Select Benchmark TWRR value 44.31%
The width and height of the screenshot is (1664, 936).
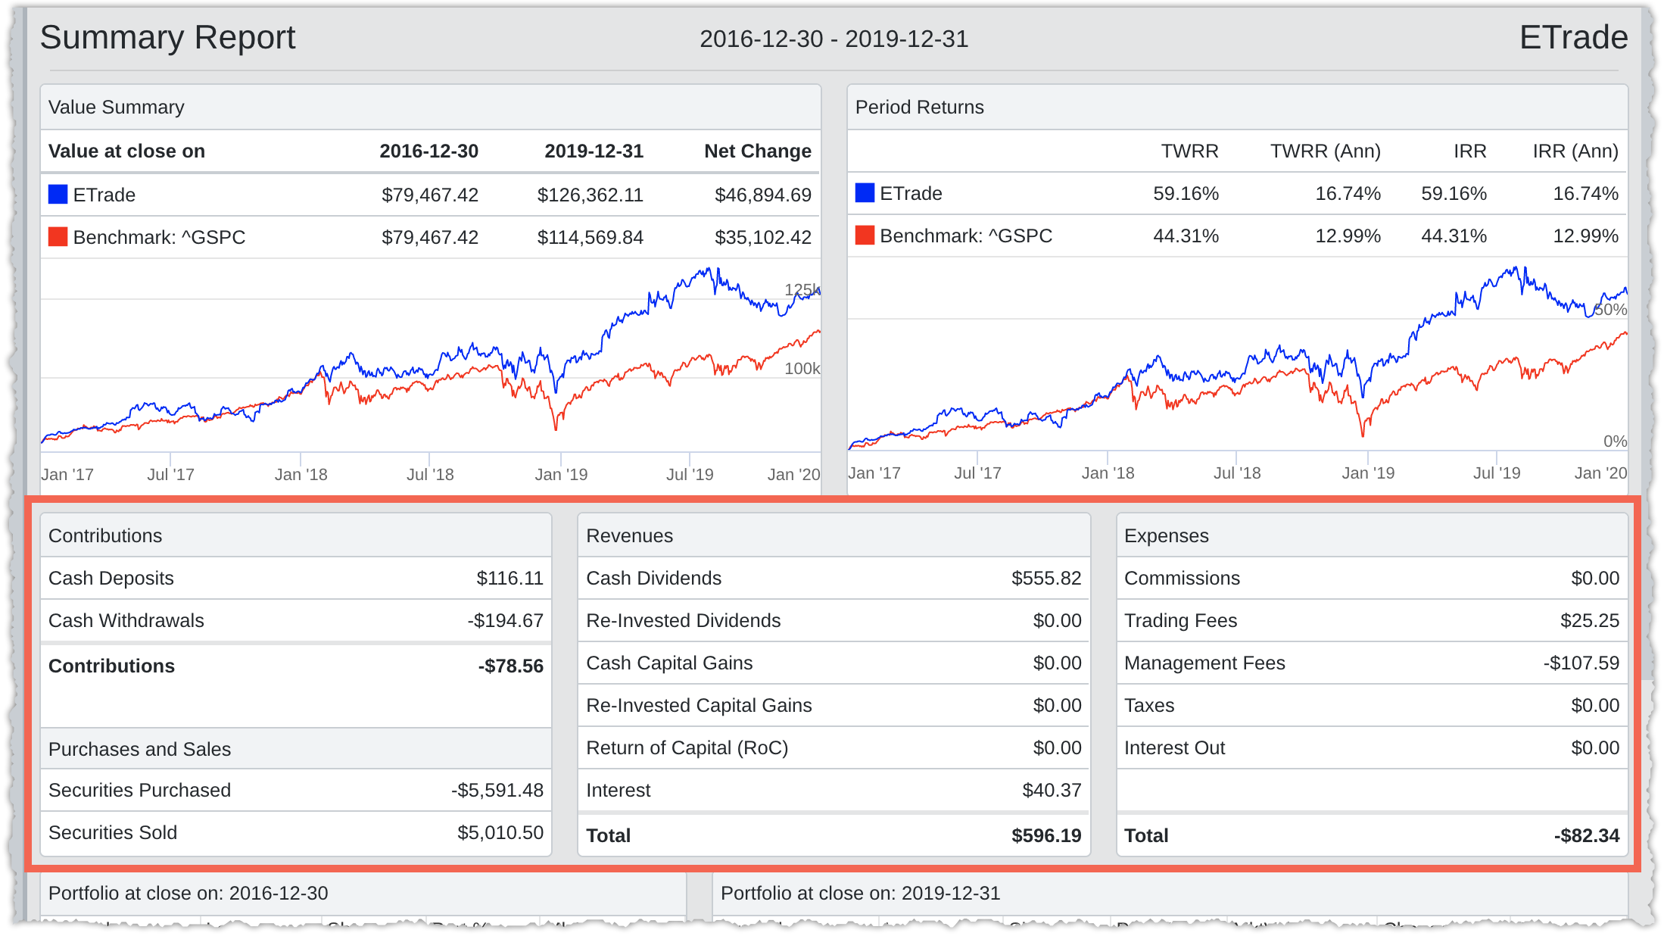(1186, 236)
